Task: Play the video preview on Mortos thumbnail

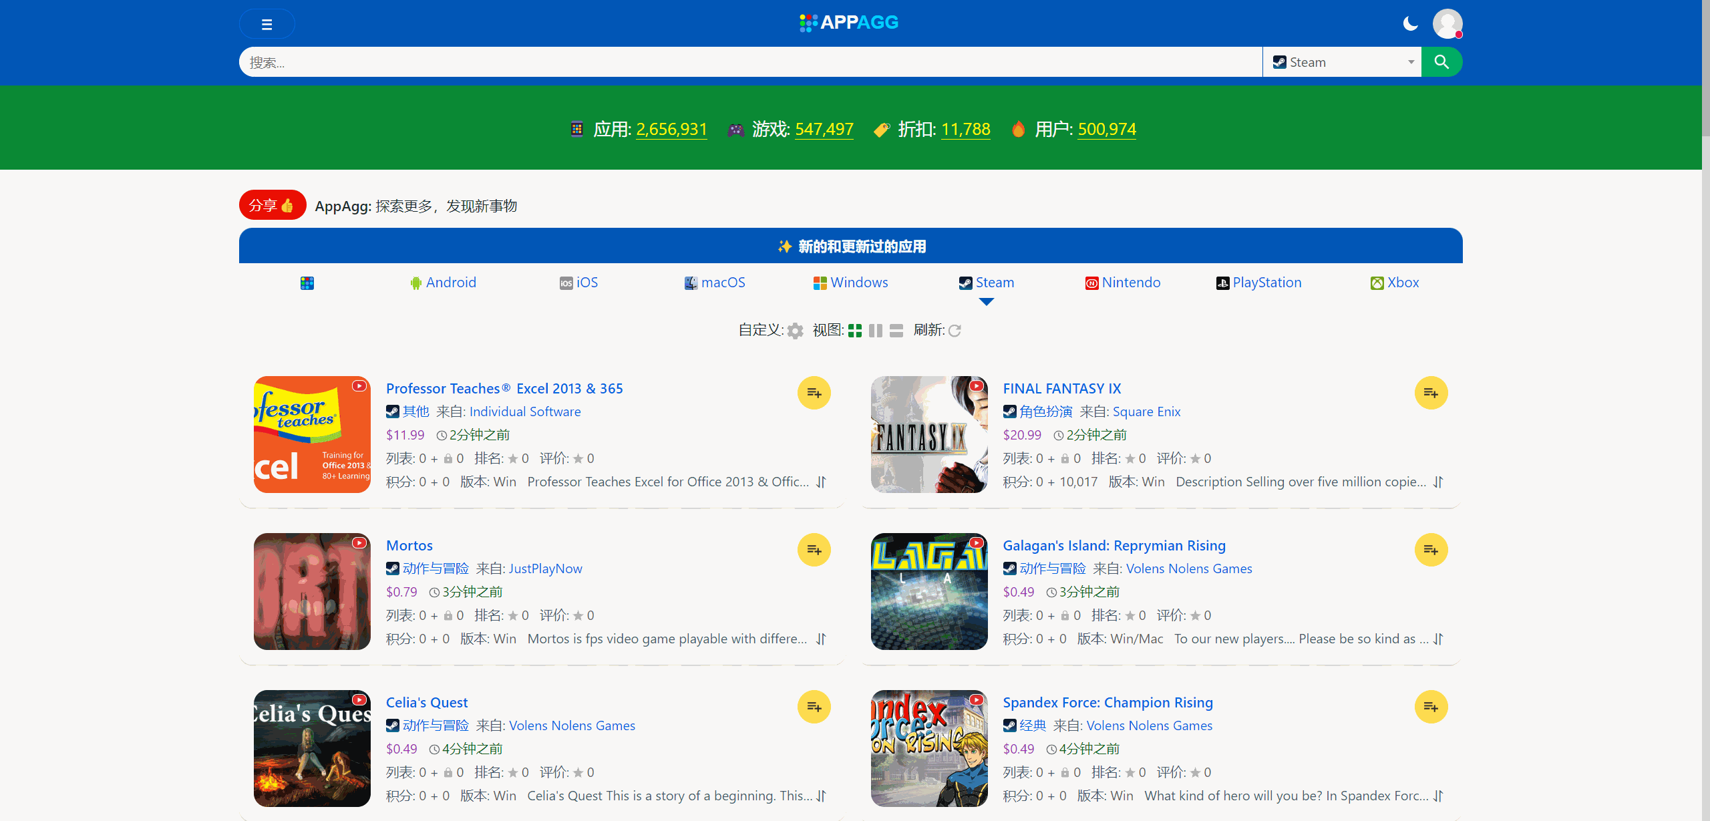Action: [x=359, y=543]
